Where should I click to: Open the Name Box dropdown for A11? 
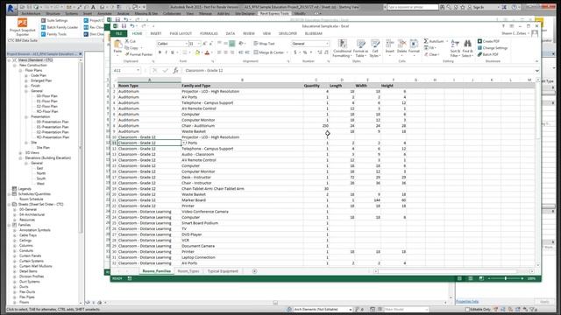[138, 71]
